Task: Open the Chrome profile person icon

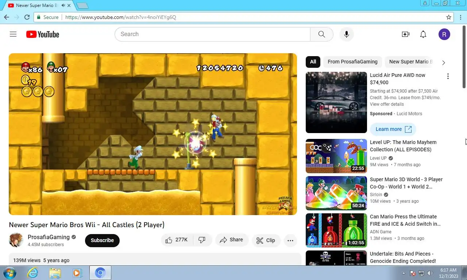Action: (x=425, y=3)
